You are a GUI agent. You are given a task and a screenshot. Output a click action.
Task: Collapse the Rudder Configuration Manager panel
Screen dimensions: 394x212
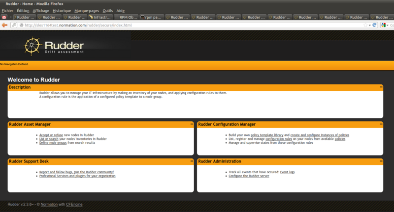(381, 124)
